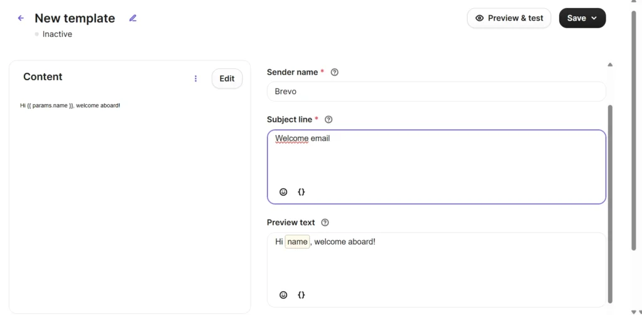This screenshot has height=315, width=642.
Task: Click the scroll-up arrow of settings panel
Action: [610, 65]
